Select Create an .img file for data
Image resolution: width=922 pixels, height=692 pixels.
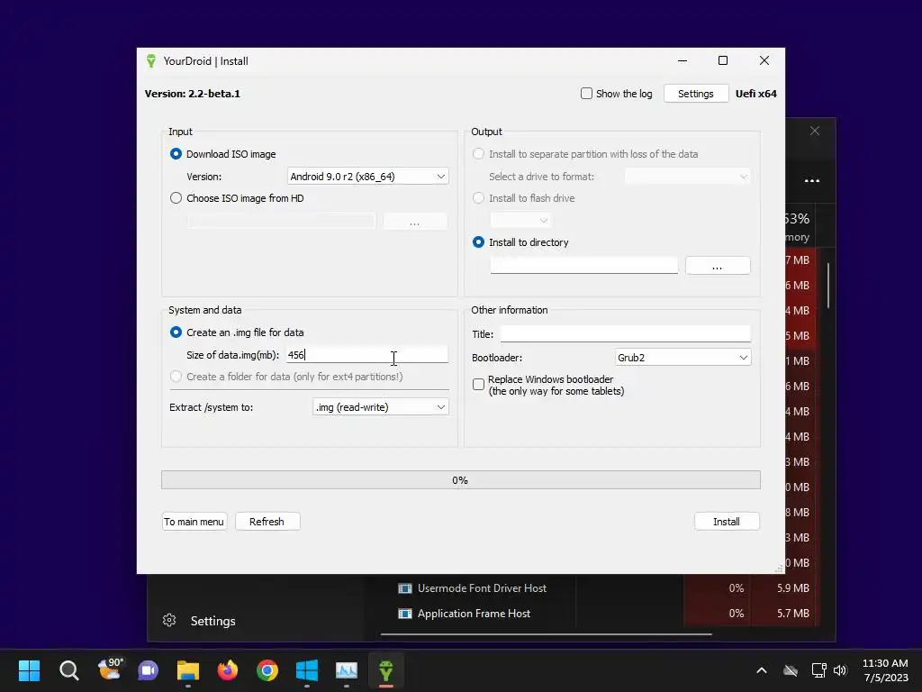tap(176, 332)
